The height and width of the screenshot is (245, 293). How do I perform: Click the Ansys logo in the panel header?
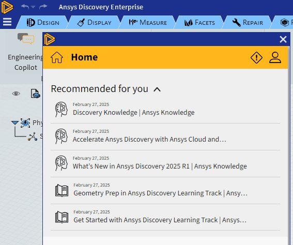coord(50,39)
